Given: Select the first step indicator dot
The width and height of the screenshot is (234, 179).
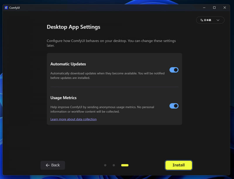Looking at the screenshot, I should pyautogui.click(x=105, y=165).
